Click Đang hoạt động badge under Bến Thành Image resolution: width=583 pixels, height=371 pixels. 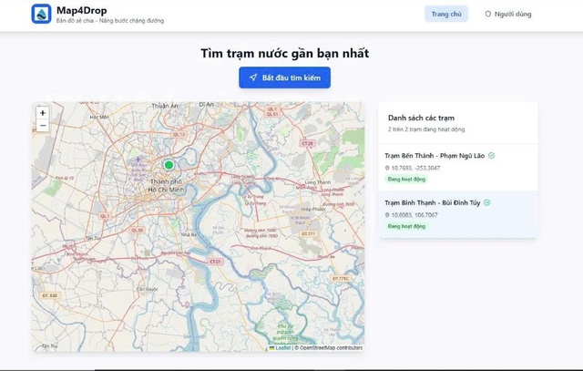(x=406, y=180)
